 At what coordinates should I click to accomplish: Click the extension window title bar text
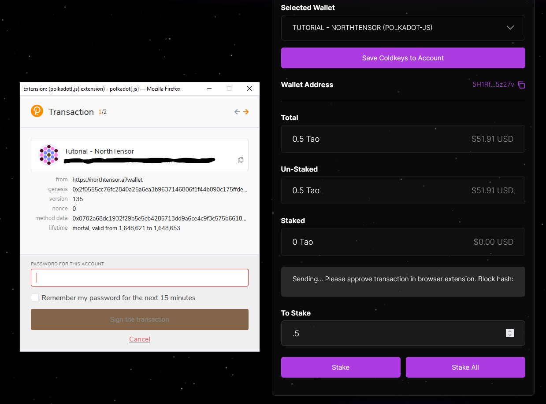click(x=102, y=89)
